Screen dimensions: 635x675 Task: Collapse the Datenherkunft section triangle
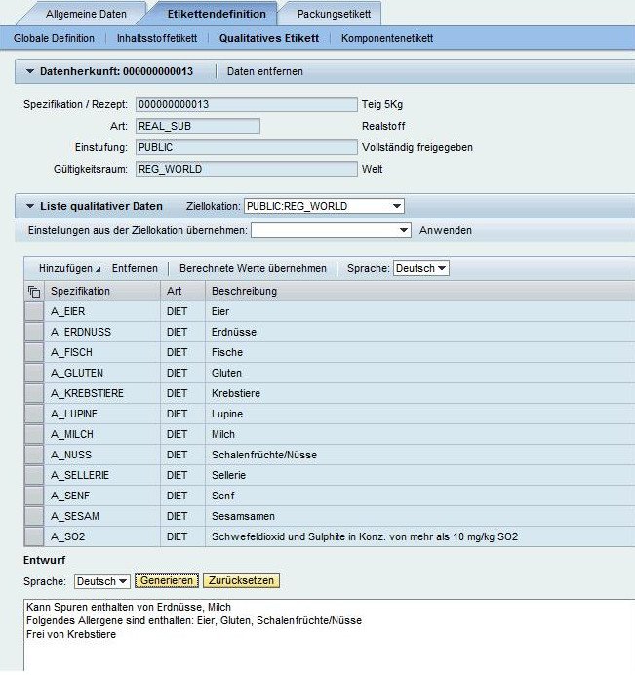[x=30, y=72]
